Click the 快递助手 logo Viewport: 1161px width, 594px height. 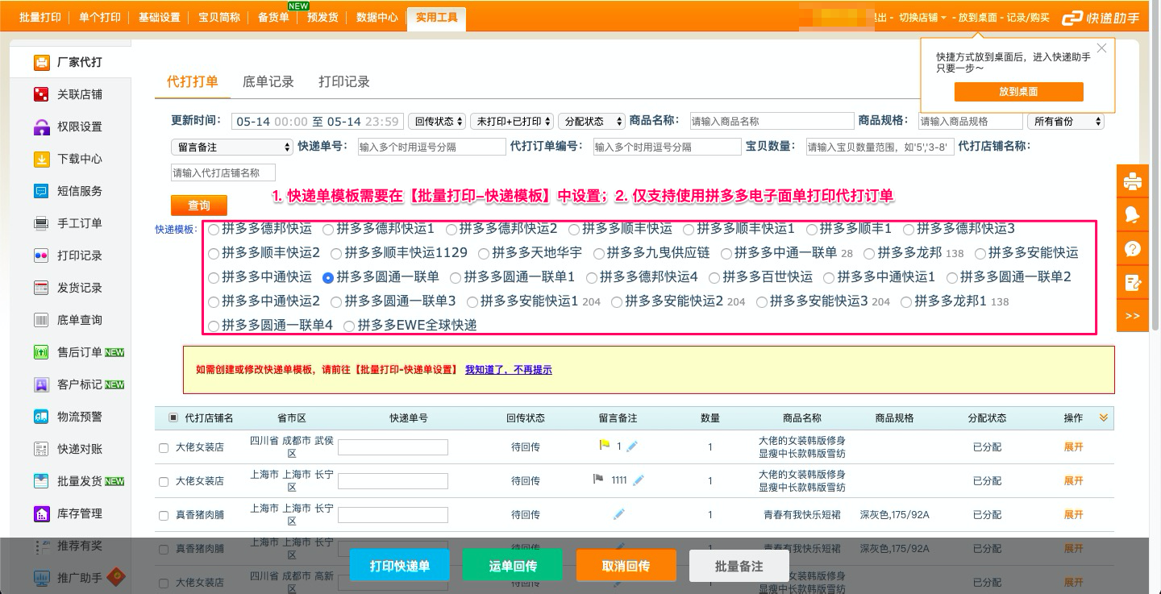pos(1101,18)
